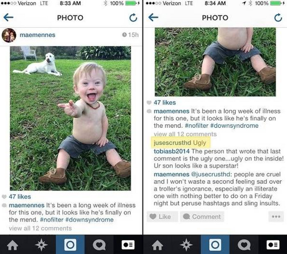Refresh the right photo view

pos(278,18)
